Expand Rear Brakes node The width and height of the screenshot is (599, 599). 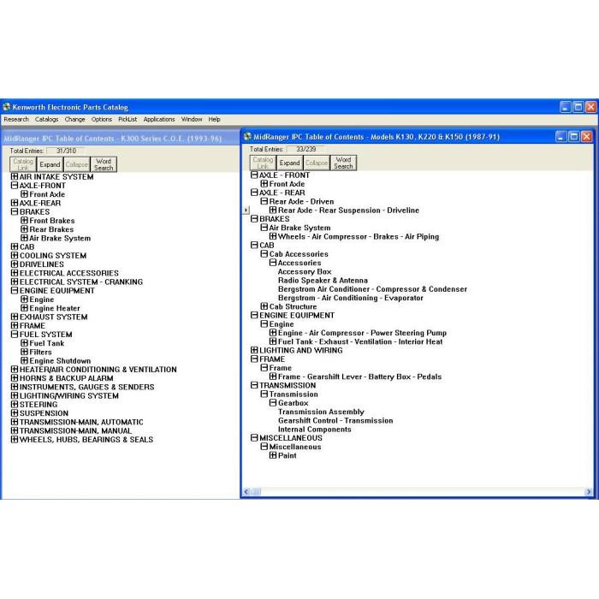click(x=25, y=229)
